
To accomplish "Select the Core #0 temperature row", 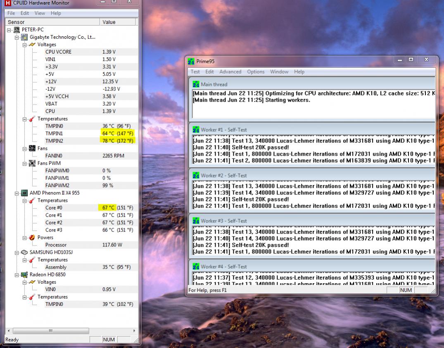I will [91, 208].
